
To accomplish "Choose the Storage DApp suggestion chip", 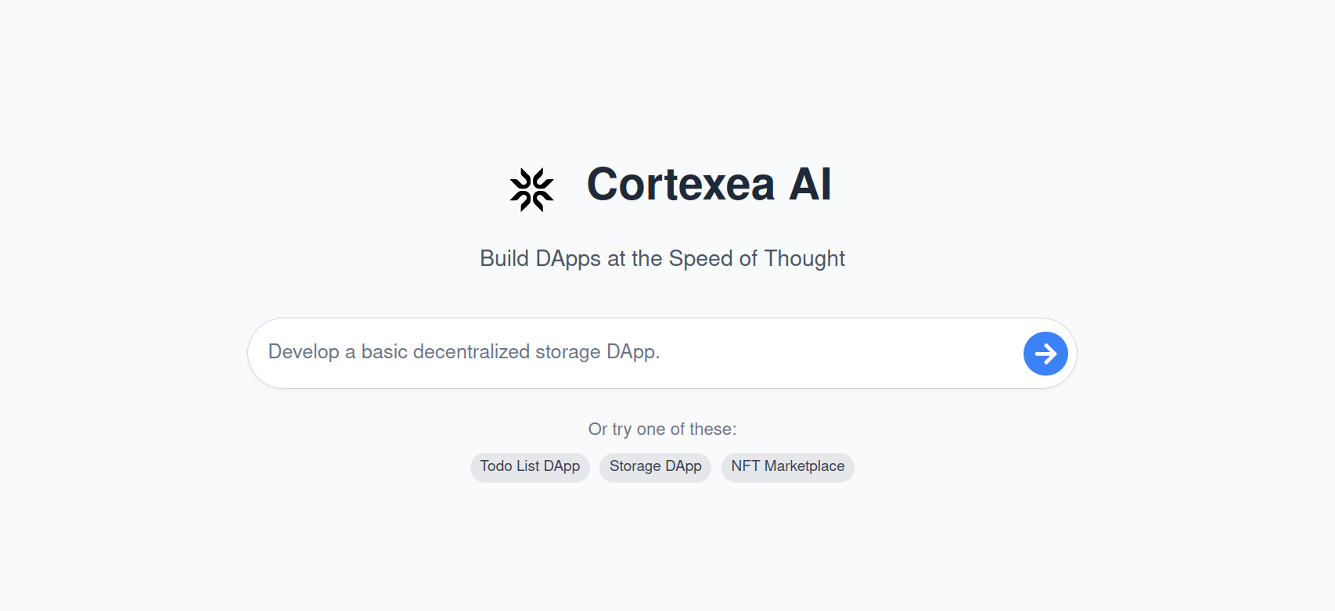I will (x=655, y=467).
